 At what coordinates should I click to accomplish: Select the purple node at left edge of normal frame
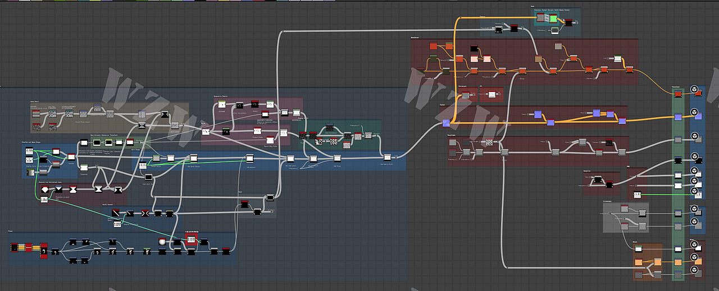pyautogui.click(x=446, y=123)
